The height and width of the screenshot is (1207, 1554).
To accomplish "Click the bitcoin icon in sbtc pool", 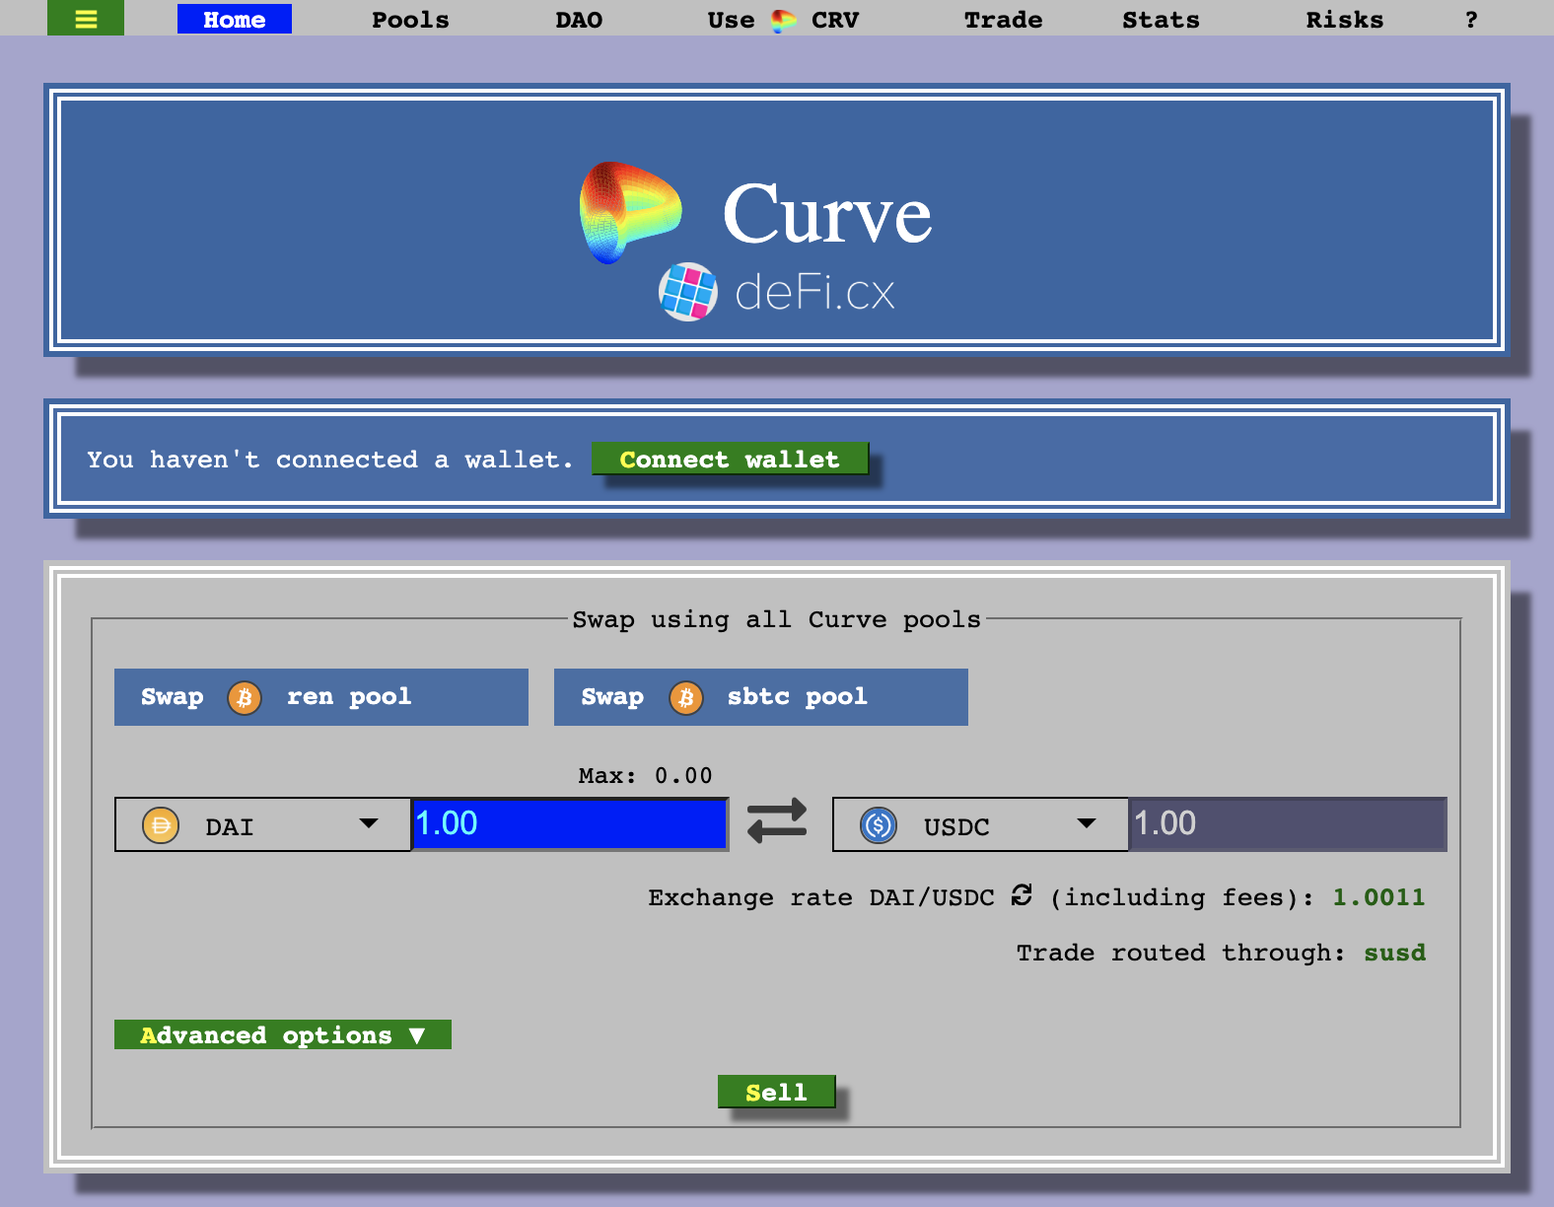I will point(686,698).
